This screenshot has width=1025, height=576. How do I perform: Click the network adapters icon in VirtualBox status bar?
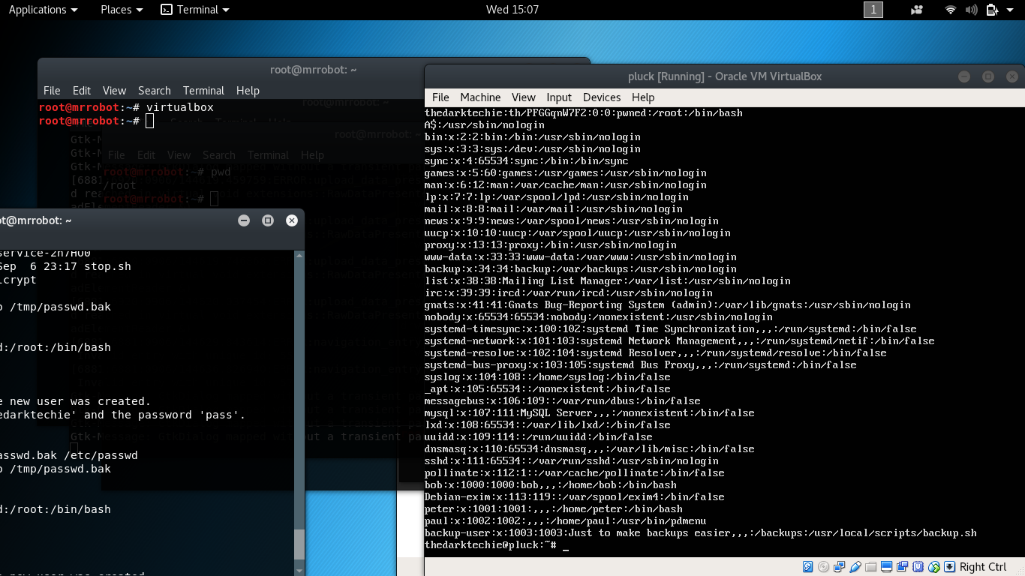(839, 567)
